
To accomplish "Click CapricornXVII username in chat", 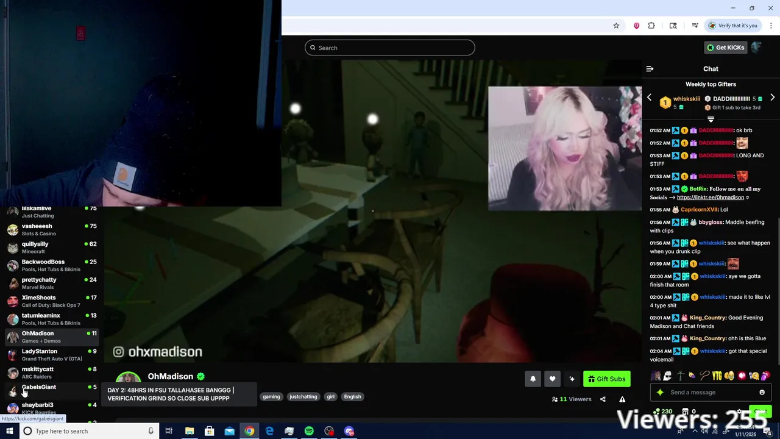I will click(699, 210).
